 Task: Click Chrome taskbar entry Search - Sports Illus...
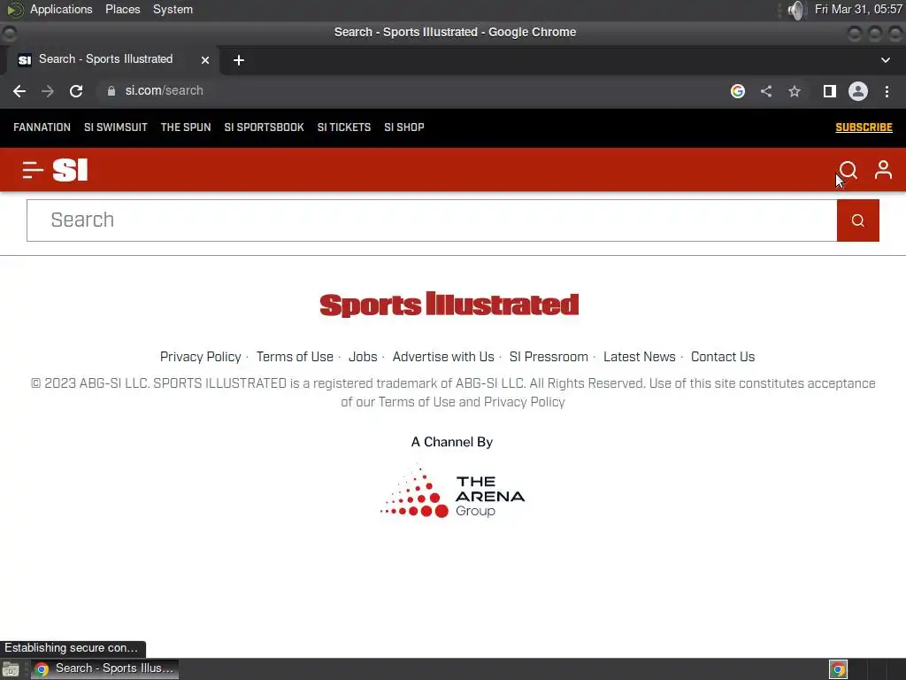(104, 668)
